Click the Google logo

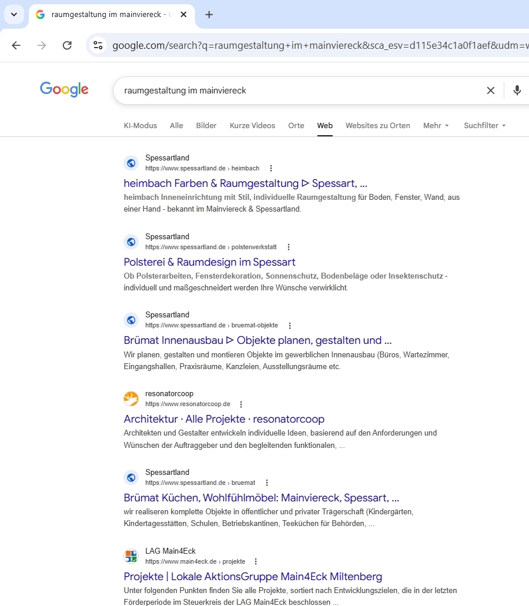[64, 89]
